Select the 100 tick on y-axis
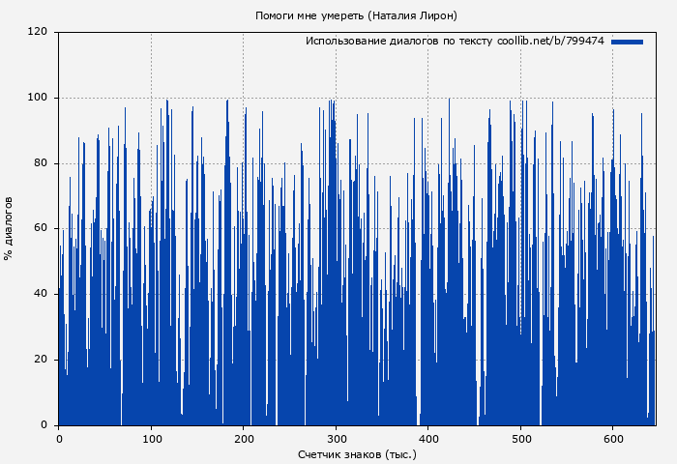 (39, 98)
